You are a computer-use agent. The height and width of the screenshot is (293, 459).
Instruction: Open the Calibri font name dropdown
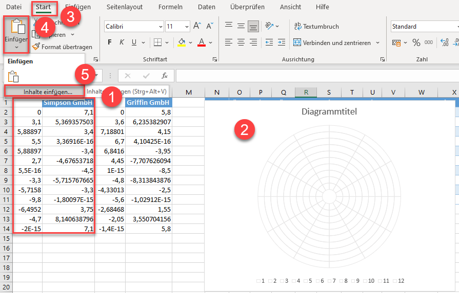pos(161,27)
